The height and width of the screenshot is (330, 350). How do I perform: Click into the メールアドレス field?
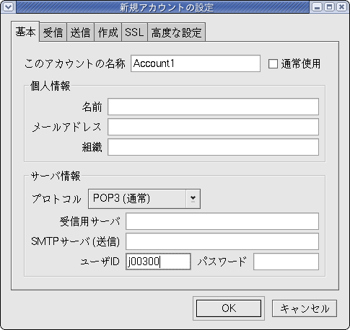(213, 127)
